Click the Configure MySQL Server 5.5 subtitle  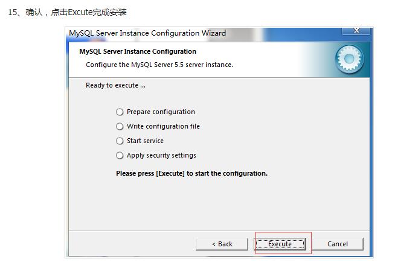tap(159, 65)
